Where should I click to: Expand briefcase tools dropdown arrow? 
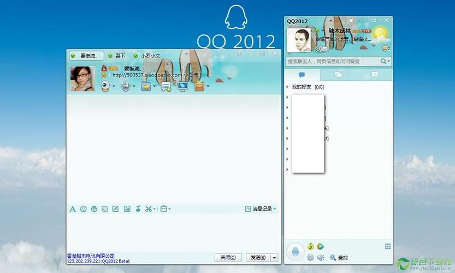pyautogui.click(x=169, y=209)
